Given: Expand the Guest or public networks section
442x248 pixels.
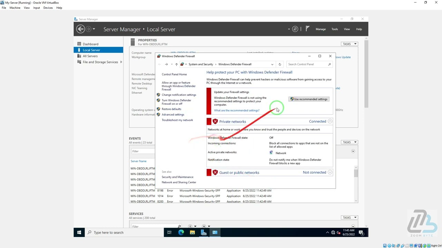Looking at the screenshot, I should (330, 172).
